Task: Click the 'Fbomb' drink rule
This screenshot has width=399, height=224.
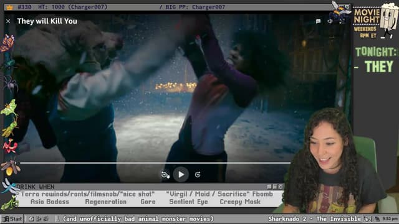Action: 262,194
